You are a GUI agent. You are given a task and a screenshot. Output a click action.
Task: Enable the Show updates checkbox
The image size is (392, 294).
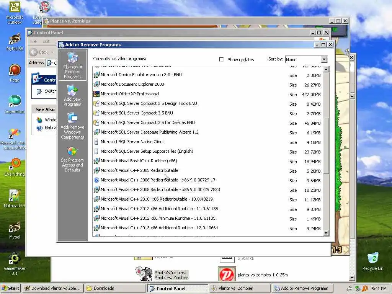(x=221, y=59)
